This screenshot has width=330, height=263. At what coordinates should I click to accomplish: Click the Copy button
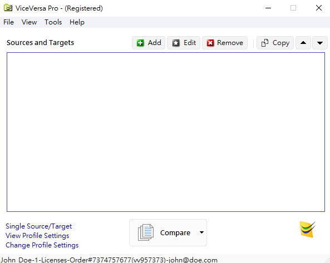tap(275, 43)
